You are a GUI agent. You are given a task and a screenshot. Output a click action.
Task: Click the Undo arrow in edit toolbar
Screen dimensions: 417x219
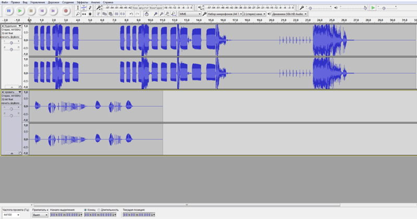(x=131, y=14)
